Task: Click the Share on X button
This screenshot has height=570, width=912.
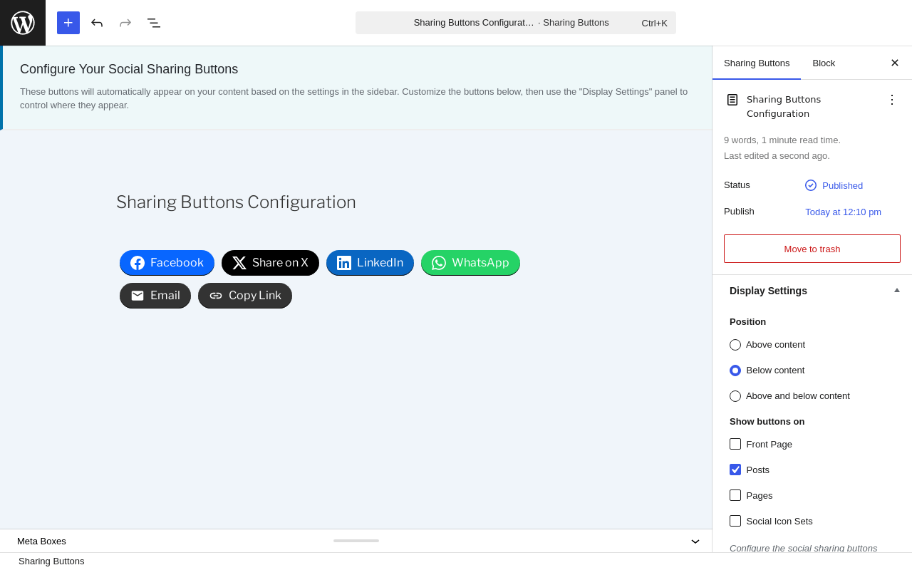Action: pyautogui.click(x=270, y=263)
